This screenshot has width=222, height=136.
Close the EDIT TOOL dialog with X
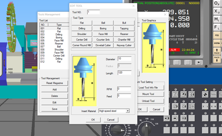[x=133, y=6]
